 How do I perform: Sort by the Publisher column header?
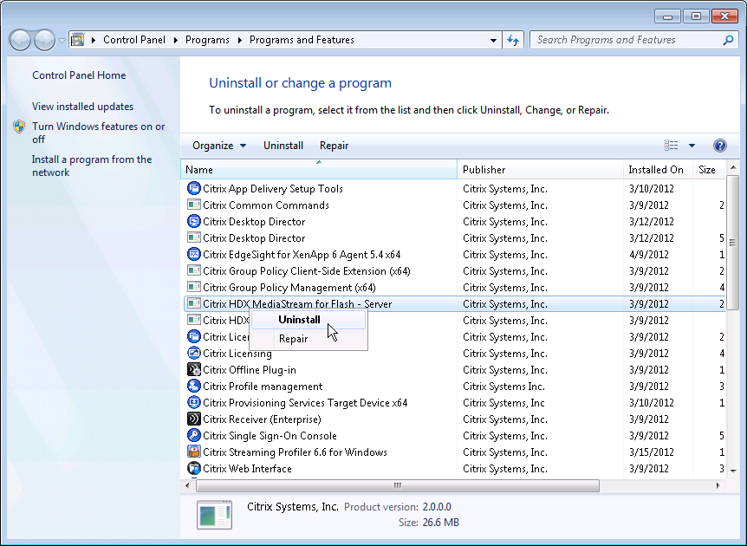click(540, 170)
